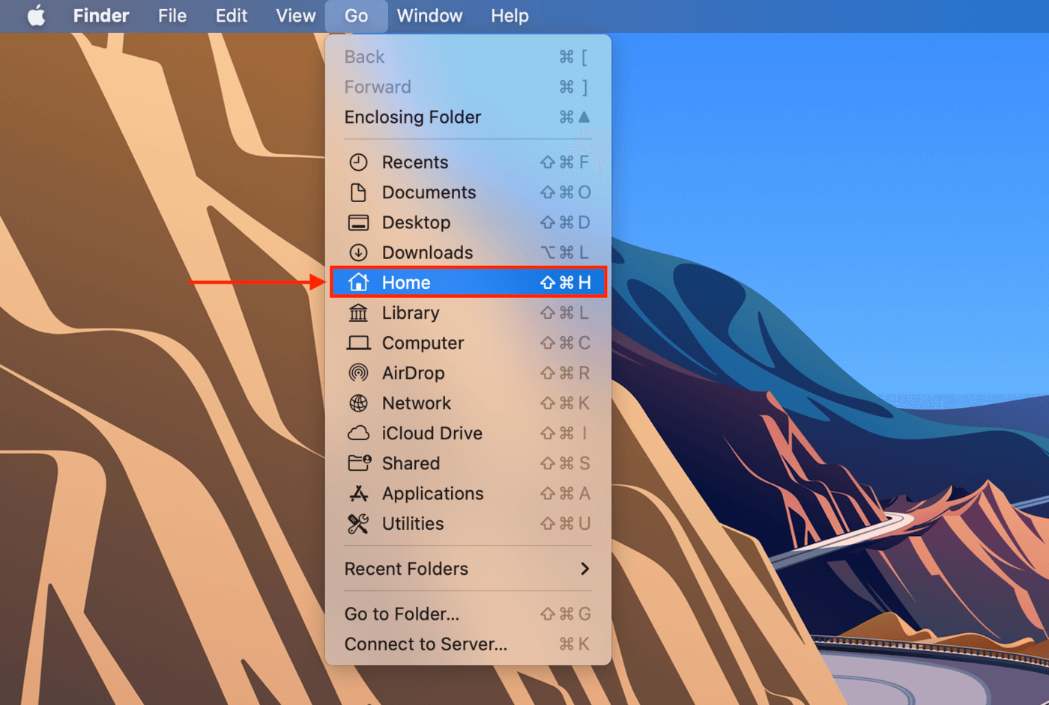Click the Applications label text

tap(433, 493)
